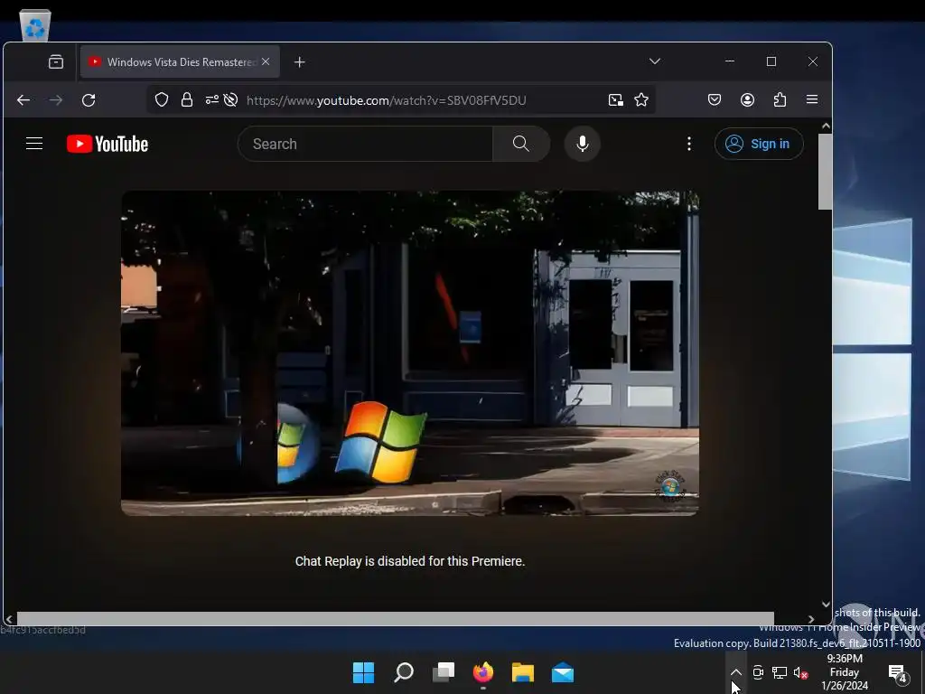Select the Windows Vista Dies Remastered tab
Image resolution: width=925 pixels, height=694 pixels.
pos(180,61)
